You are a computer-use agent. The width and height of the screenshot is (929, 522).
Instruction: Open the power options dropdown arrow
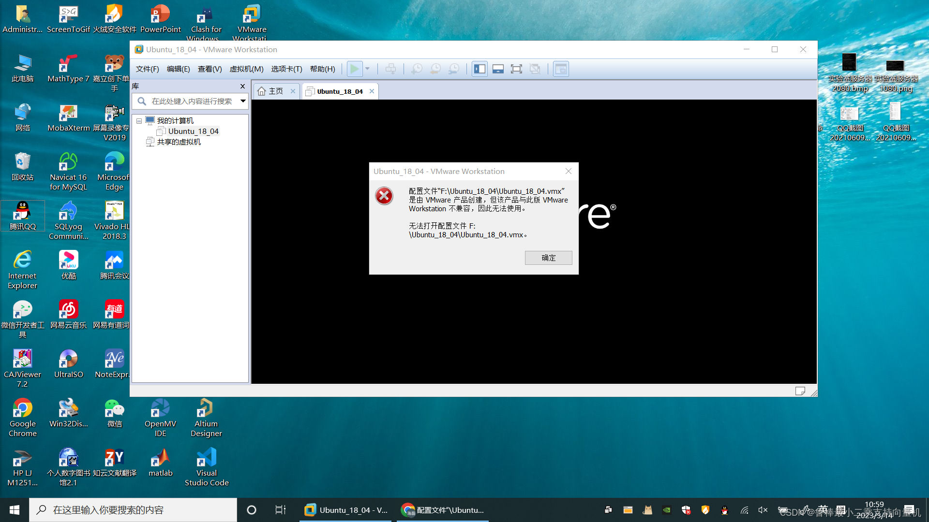tap(368, 69)
